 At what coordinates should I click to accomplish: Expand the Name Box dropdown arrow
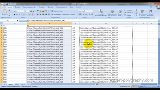pos(17,20)
